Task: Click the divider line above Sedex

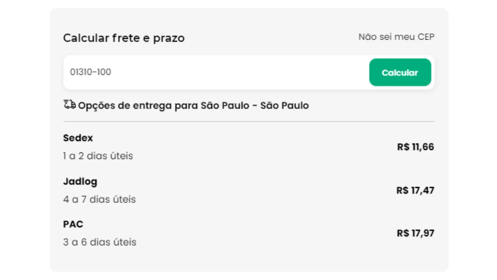Action: (249, 121)
